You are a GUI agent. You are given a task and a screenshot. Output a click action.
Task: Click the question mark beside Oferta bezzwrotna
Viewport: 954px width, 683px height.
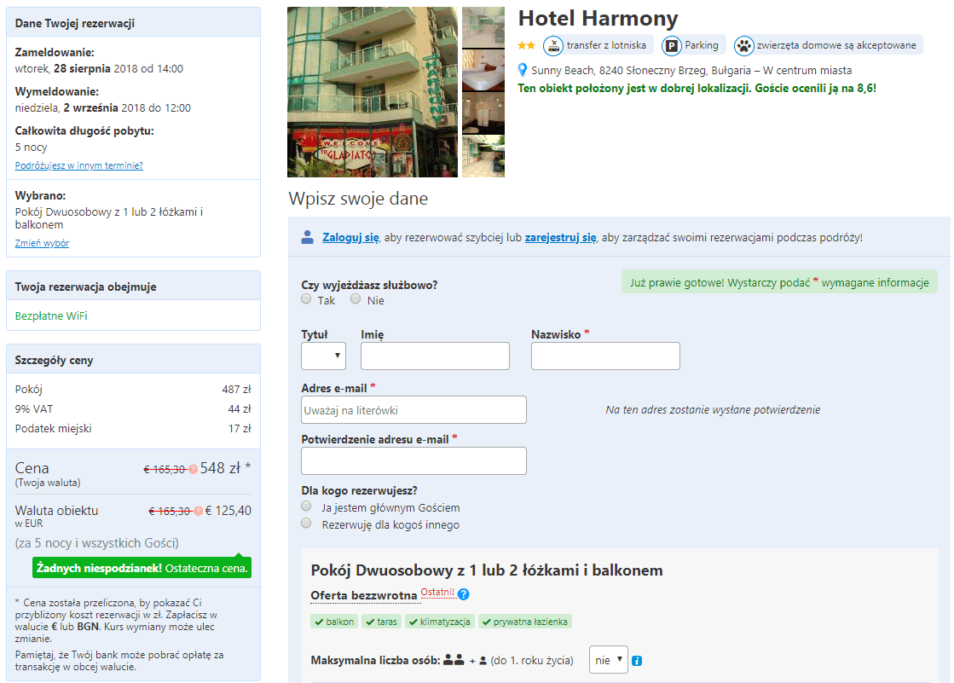tap(464, 594)
